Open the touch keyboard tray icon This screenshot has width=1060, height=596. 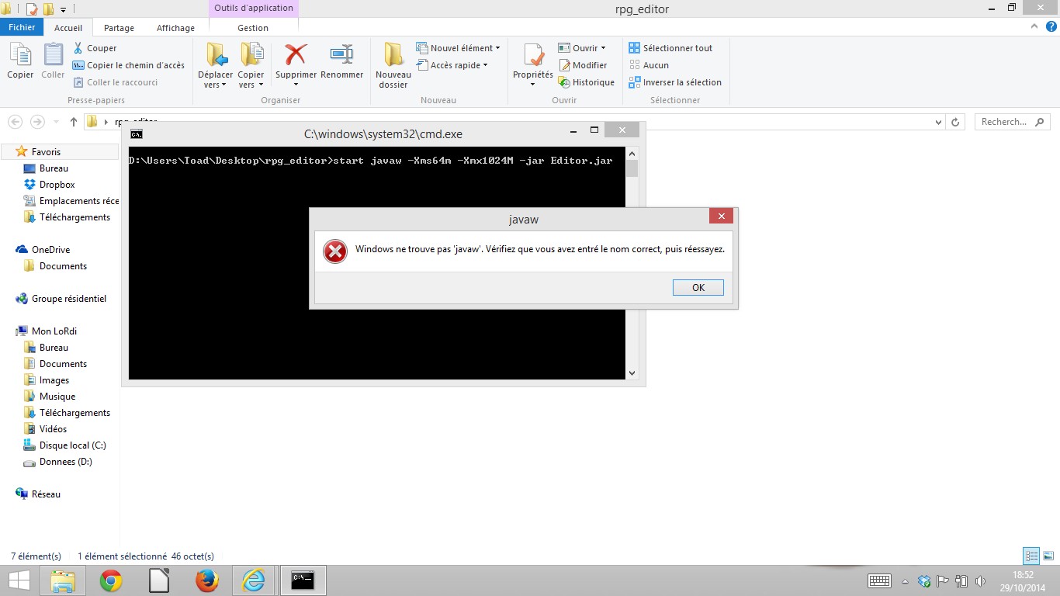tap(879, 580)
